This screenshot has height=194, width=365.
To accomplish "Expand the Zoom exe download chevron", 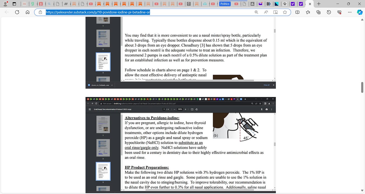I will pyautogui.click(x=112, y=85).
